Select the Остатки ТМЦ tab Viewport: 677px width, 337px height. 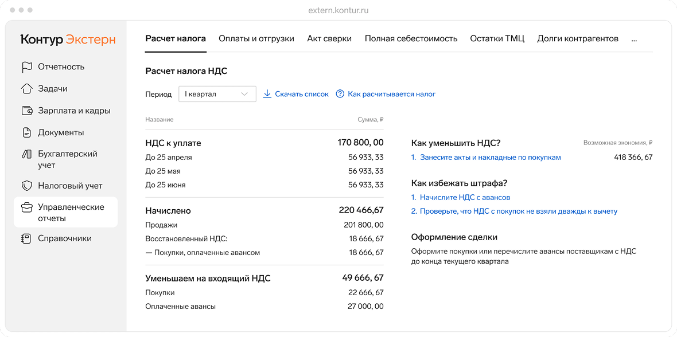[497, 38]
